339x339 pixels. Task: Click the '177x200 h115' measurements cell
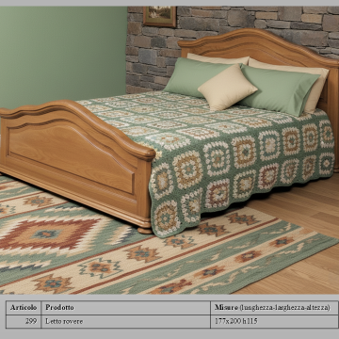click(x=274, y=321)
